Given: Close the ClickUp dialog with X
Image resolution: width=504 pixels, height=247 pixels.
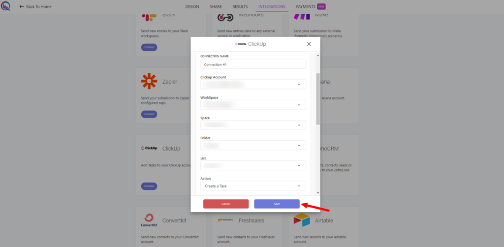Looking at the screenshot, I should tap(309, 44).
